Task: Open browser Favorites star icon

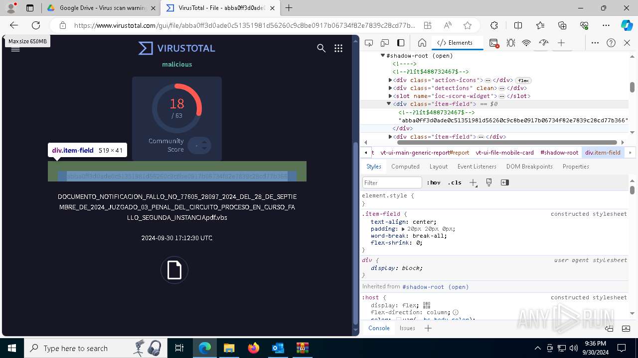Action: pyautogui.click(x=468, y=25)
